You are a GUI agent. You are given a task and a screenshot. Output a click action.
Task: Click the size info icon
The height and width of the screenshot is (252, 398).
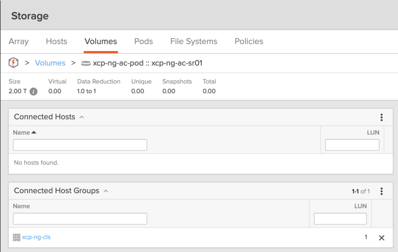[x=33, y=91]
